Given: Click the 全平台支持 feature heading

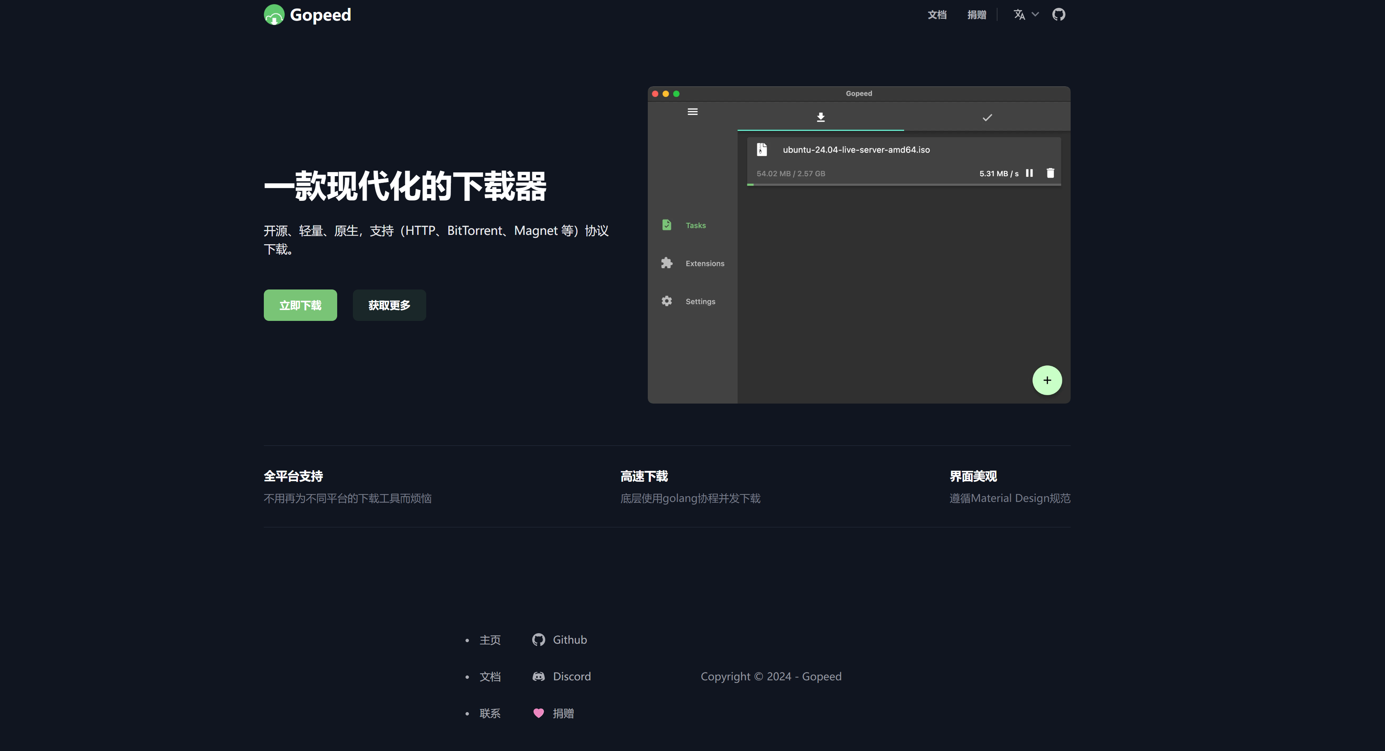Looking at the screenshot, I should 293,476.
